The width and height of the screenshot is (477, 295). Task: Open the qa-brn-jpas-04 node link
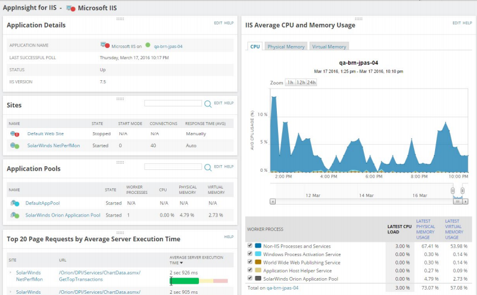click(x=168, y=45)
